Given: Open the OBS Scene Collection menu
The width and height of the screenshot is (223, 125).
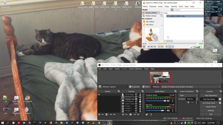Looking at the screenshot, I should click(x=136, y=69).
